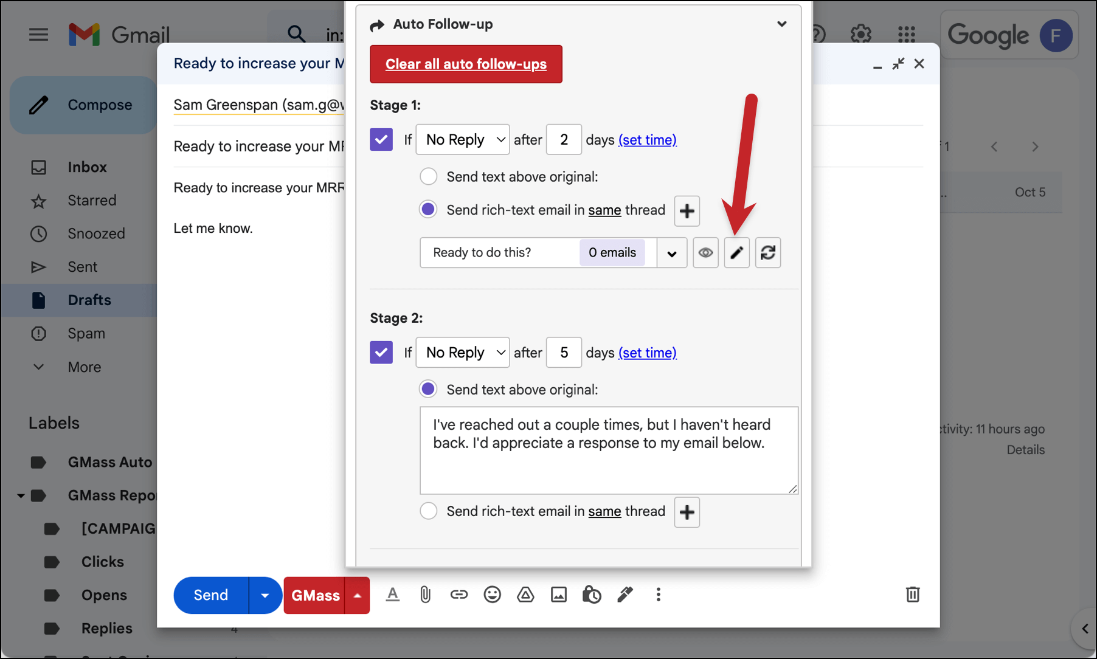Edit the Stage 1 follow-up template
Viewport: 1097px width, 659px height.
tap(736, 252)
